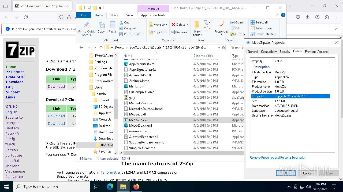
Task: Switch to General tab in Properties
Action: (x=253, y=52)
